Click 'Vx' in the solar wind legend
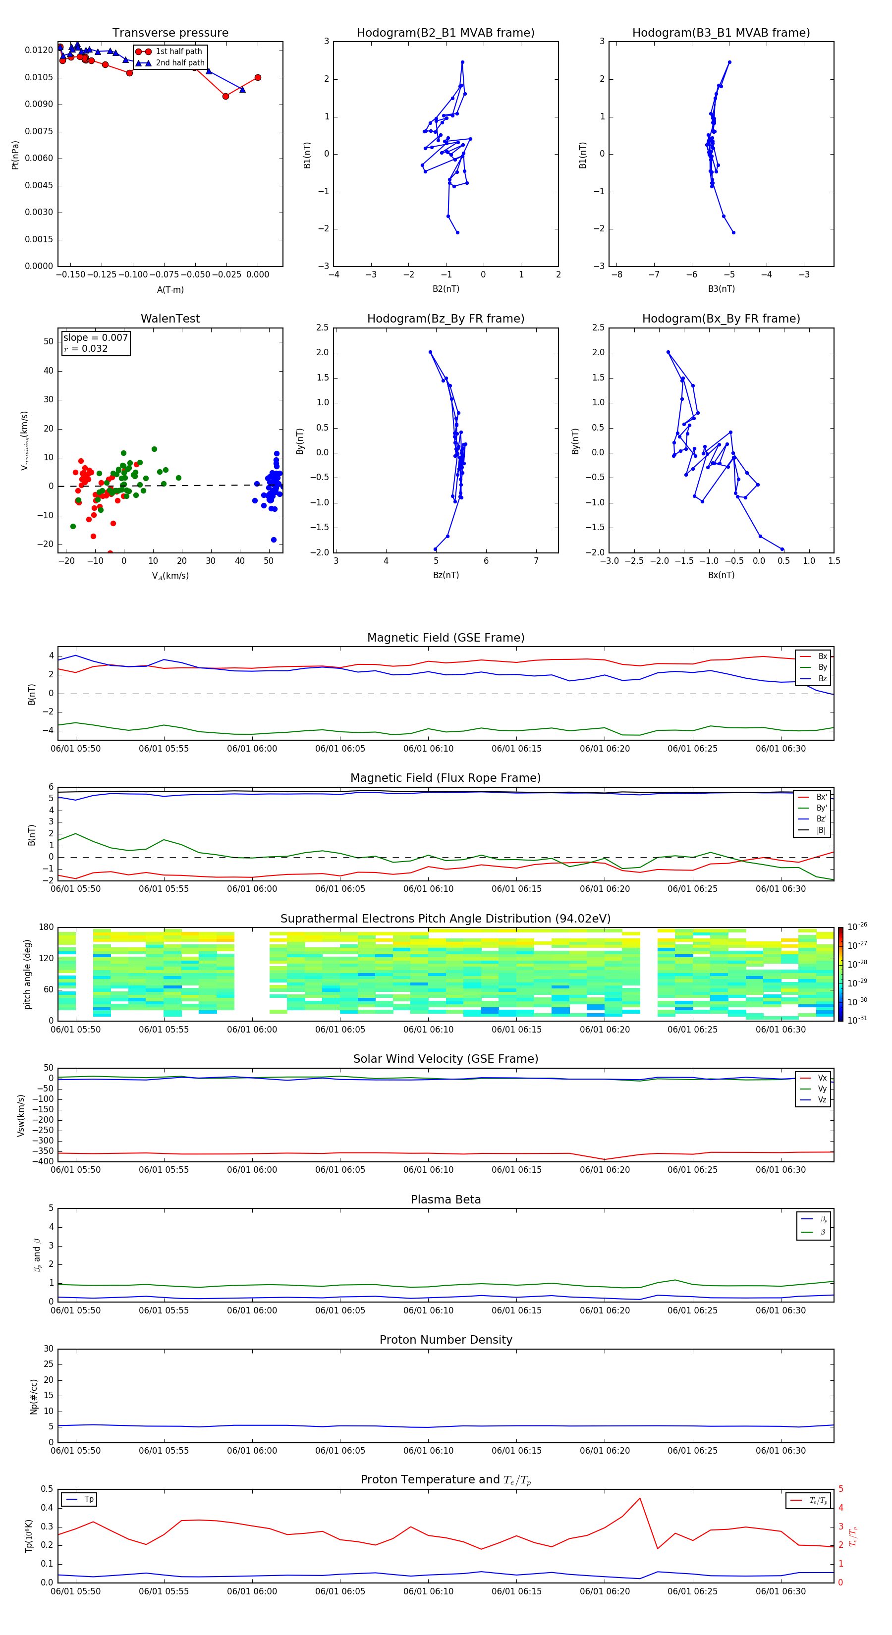892x1635 pixels. pos(814,1079)
